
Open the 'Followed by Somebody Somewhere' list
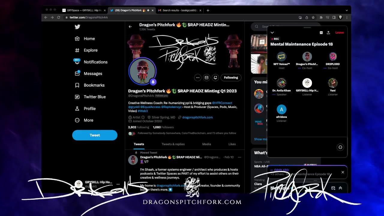tap(187, 133)
